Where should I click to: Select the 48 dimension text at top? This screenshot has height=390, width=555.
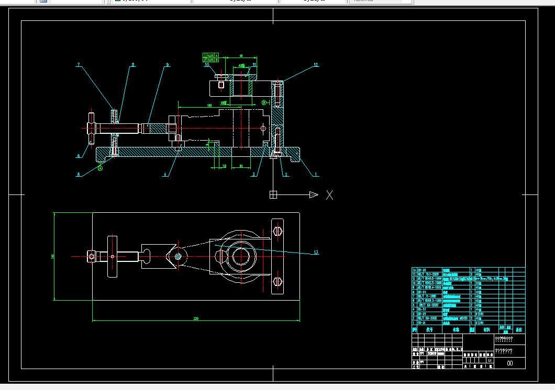pyautogui.click(x=241, y=56)
